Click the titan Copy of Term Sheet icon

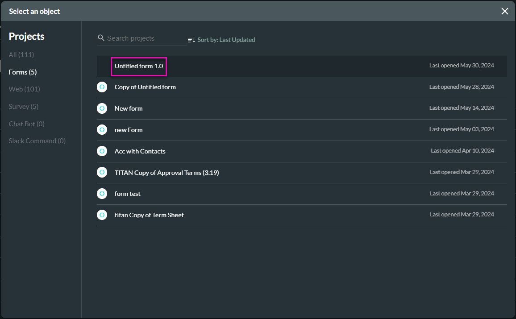pyautogui.click(x=102, y=215)
